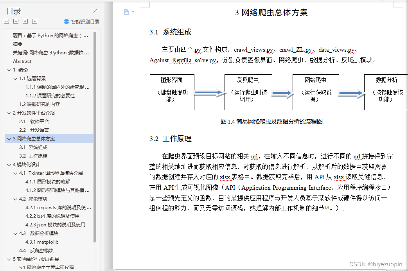Jump to '2.1 软件平台' heading
Image resolution: width=408 pixels, height=271 pixels.
(34, 121)
